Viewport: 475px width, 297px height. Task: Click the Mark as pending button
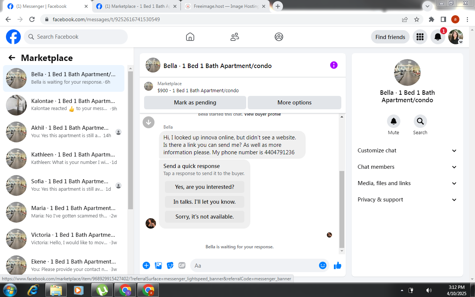195,103
